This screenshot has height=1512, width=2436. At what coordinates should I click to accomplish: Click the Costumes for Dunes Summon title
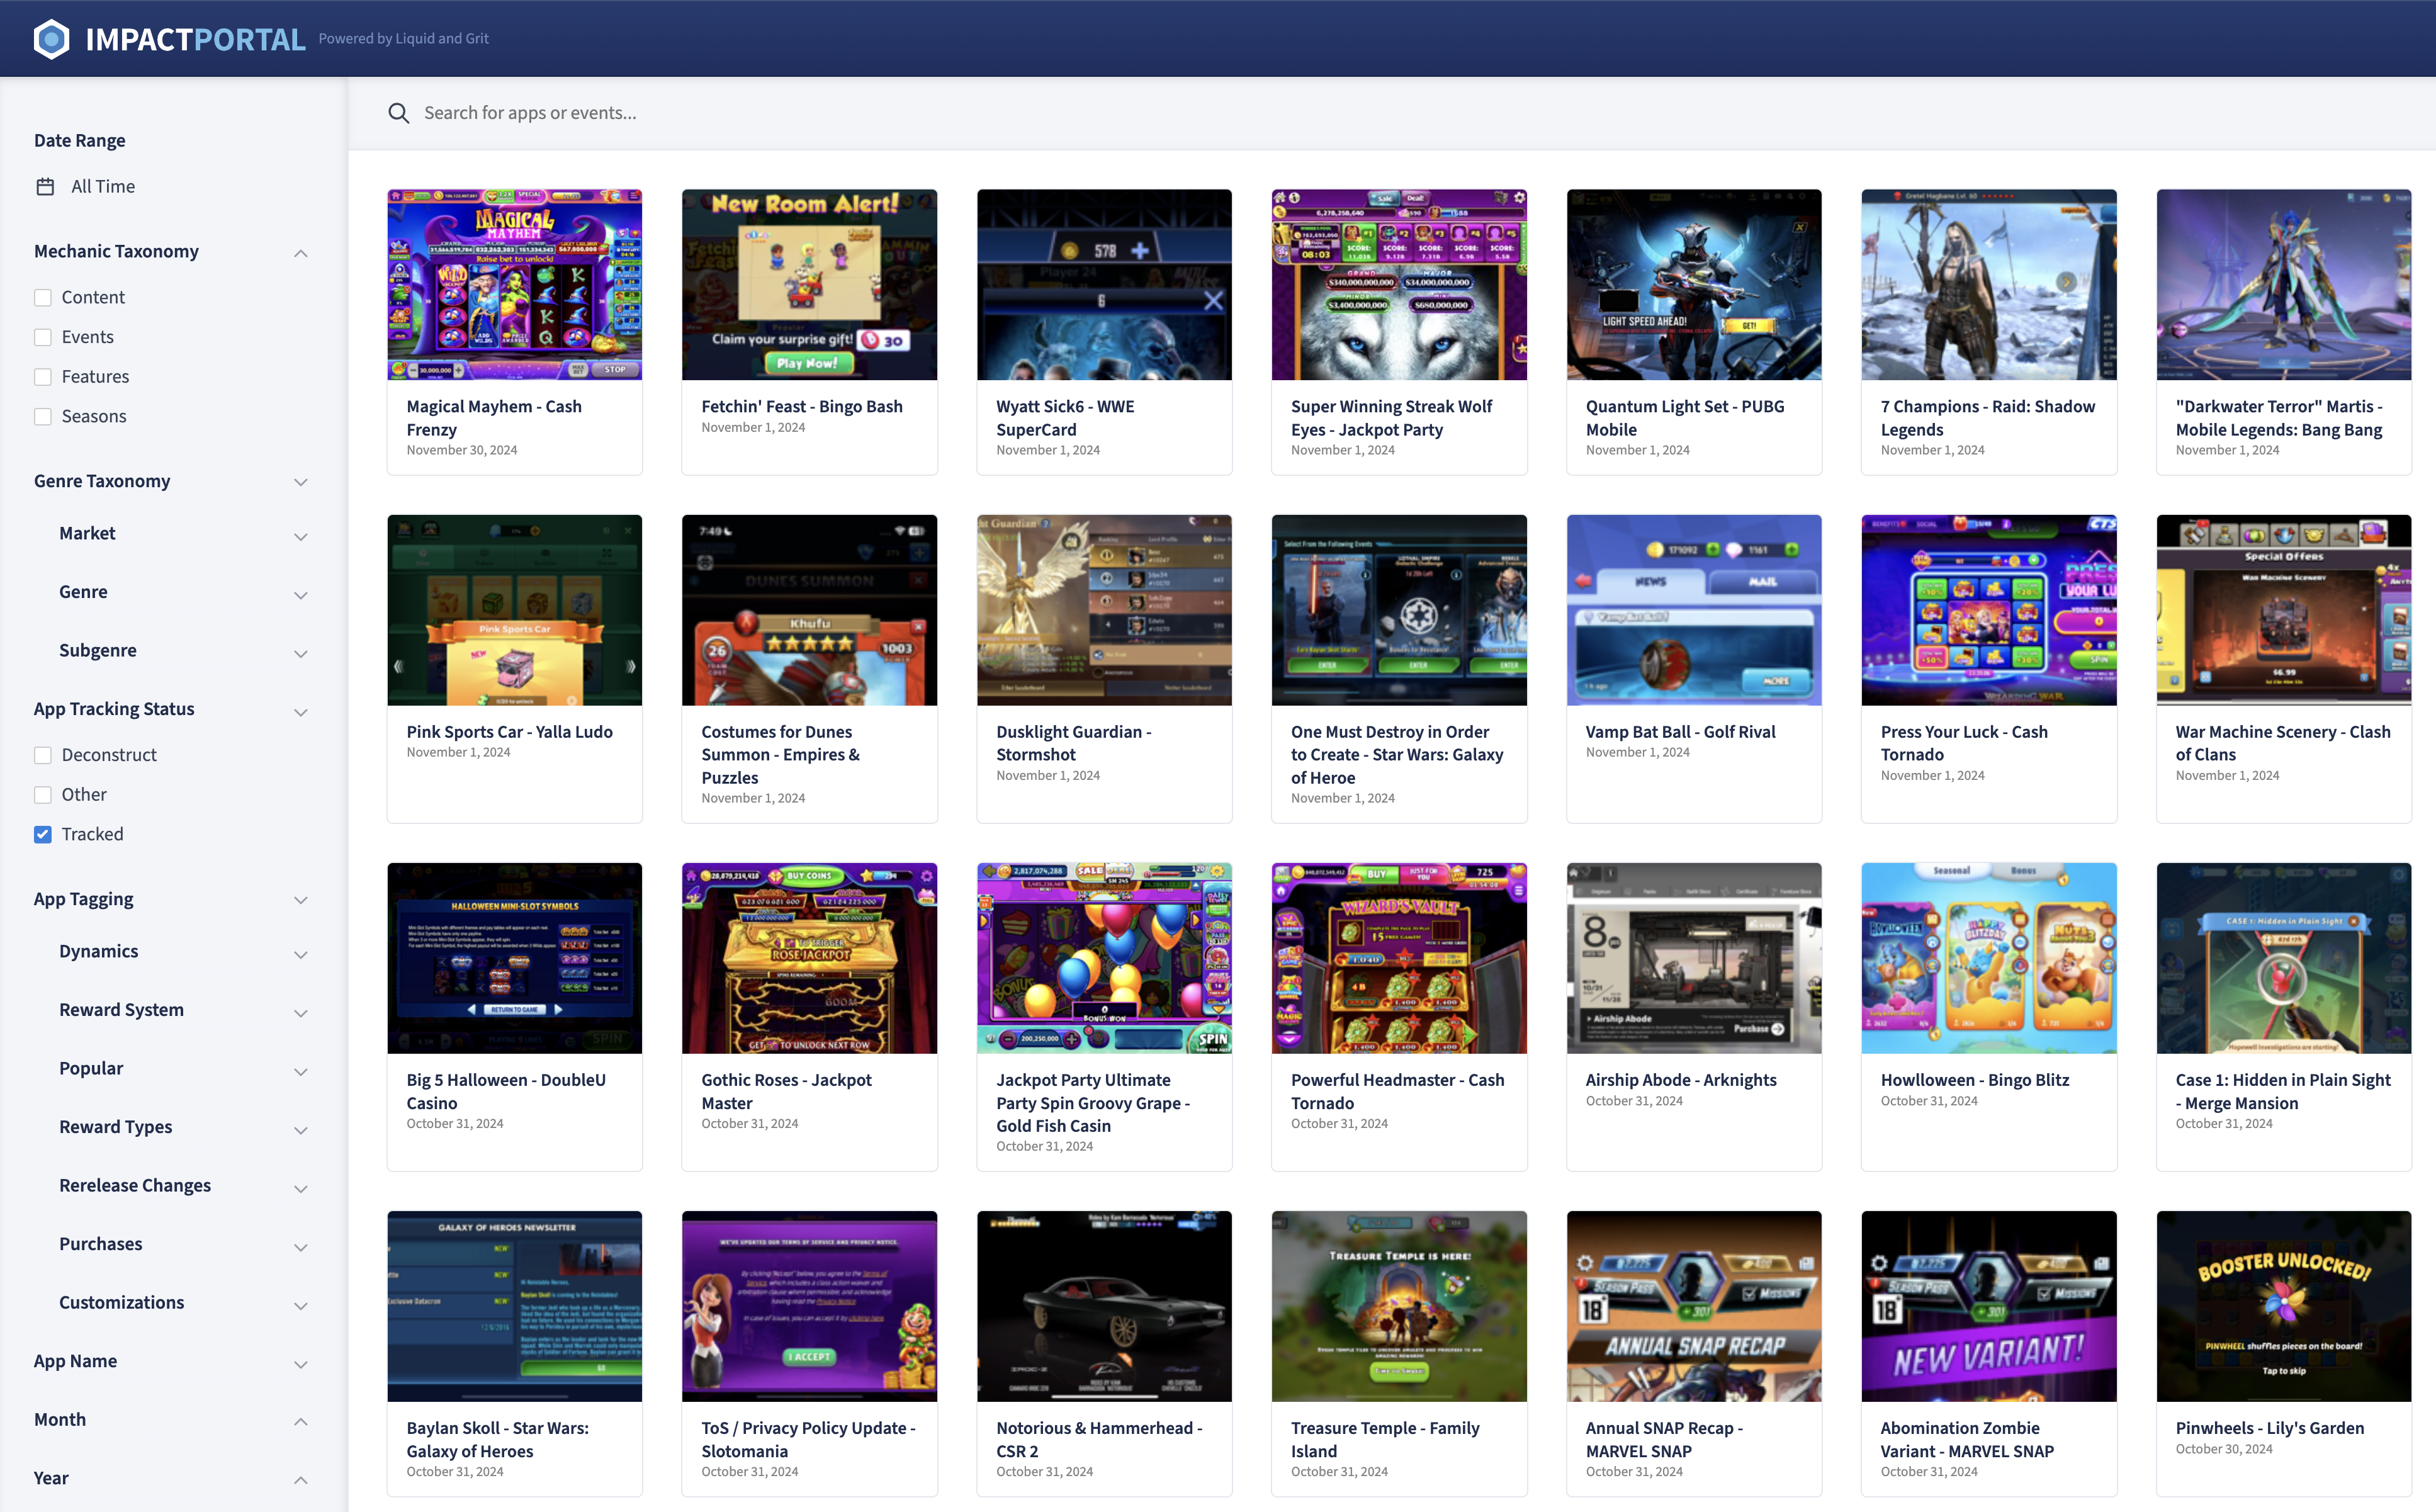pos(781,754)
